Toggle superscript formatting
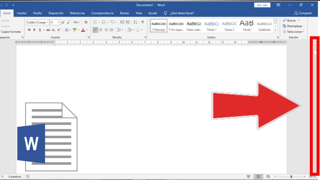The image size is (320, 180). (59, 30)
